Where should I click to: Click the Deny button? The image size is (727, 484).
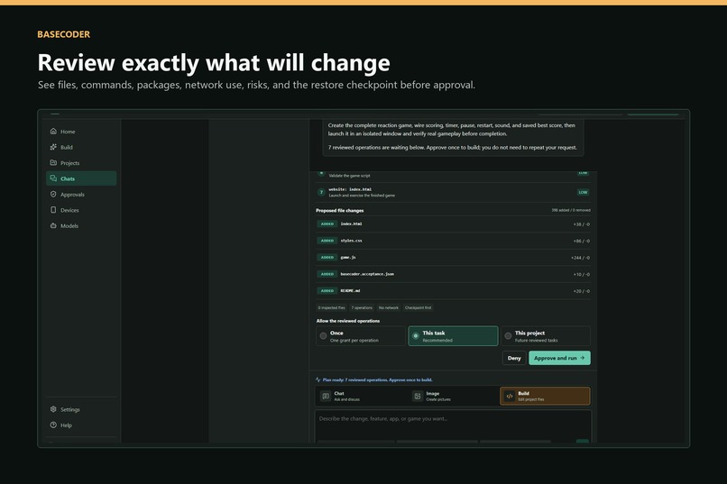coord(514,358)
